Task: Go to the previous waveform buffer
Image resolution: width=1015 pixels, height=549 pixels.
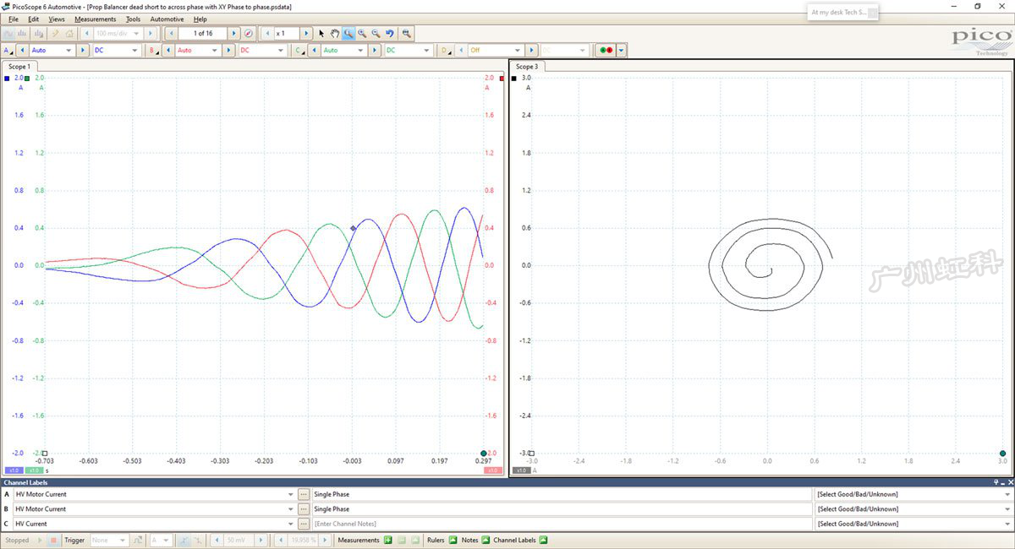Action: 172,34
